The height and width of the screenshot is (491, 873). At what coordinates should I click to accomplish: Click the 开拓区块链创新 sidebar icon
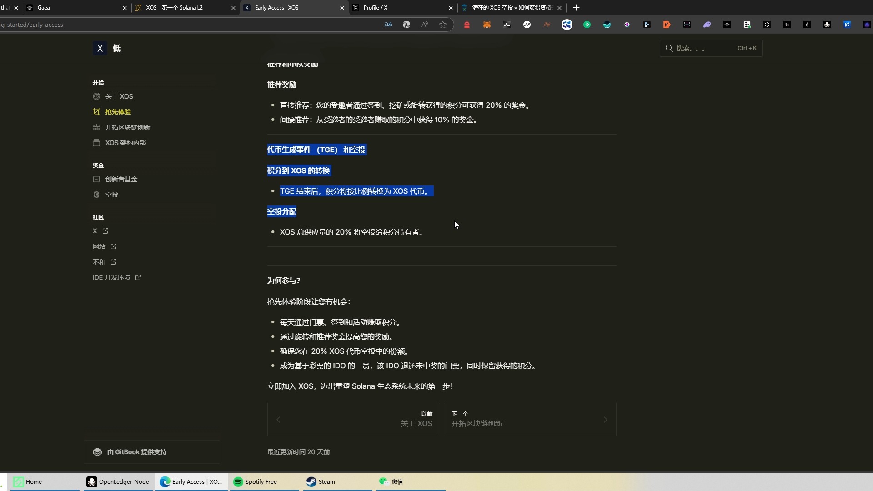coord(96,127)
